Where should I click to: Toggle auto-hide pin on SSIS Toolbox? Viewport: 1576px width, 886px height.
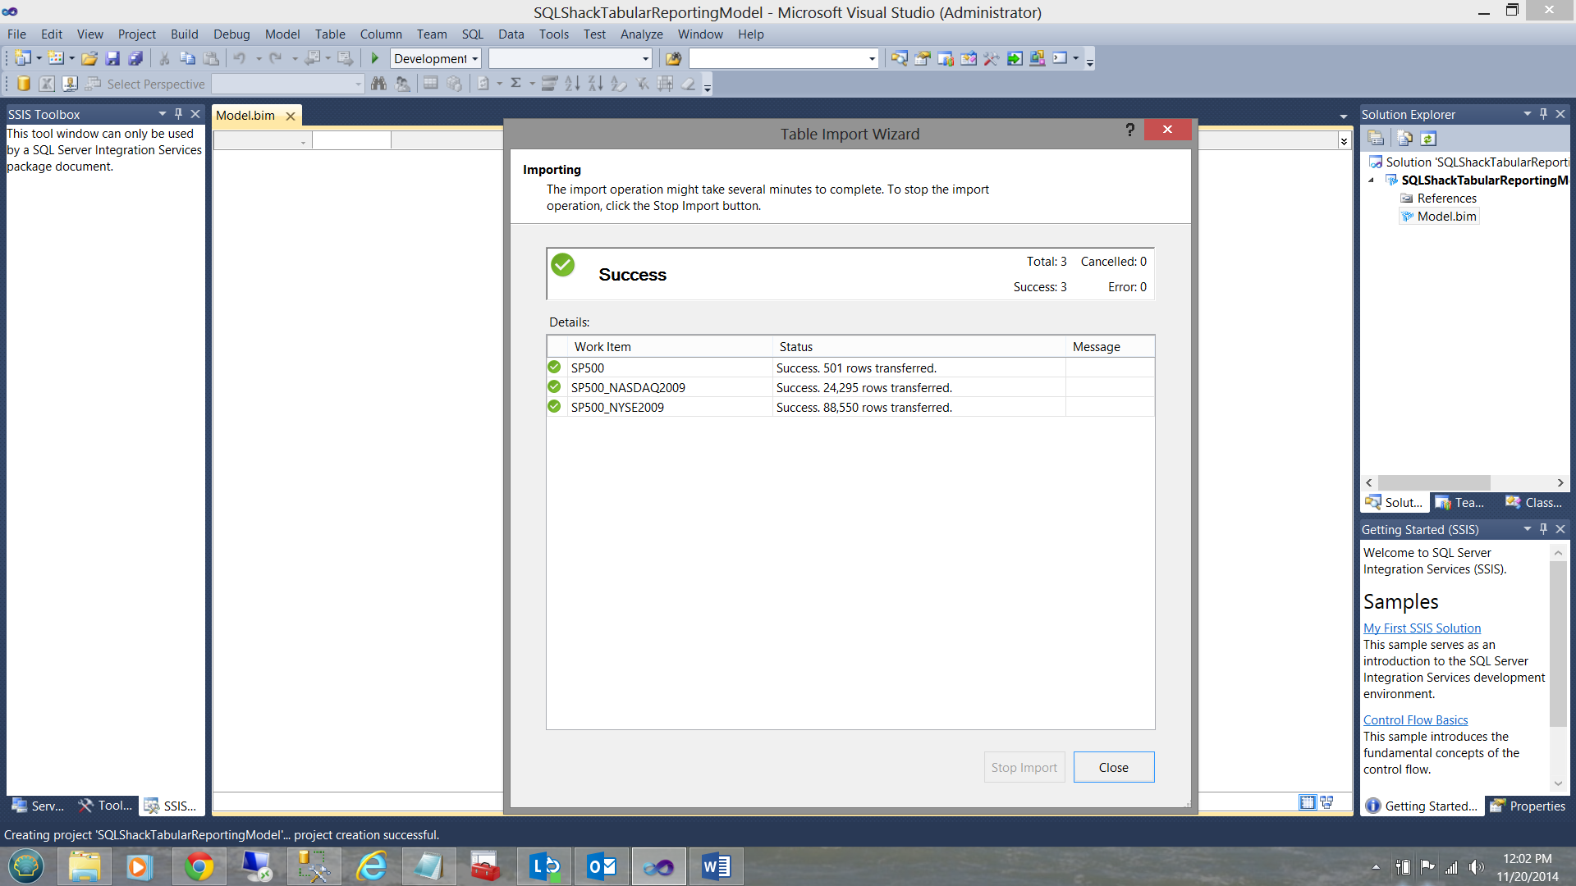178,114
